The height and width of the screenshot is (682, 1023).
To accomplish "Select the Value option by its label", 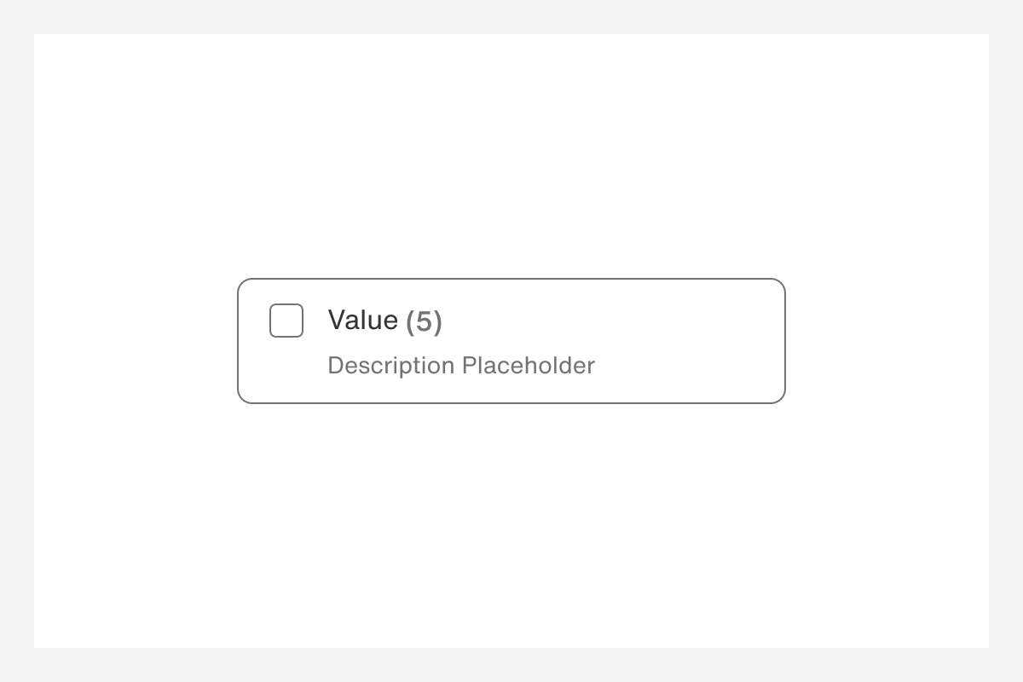I will click(362, 321).
